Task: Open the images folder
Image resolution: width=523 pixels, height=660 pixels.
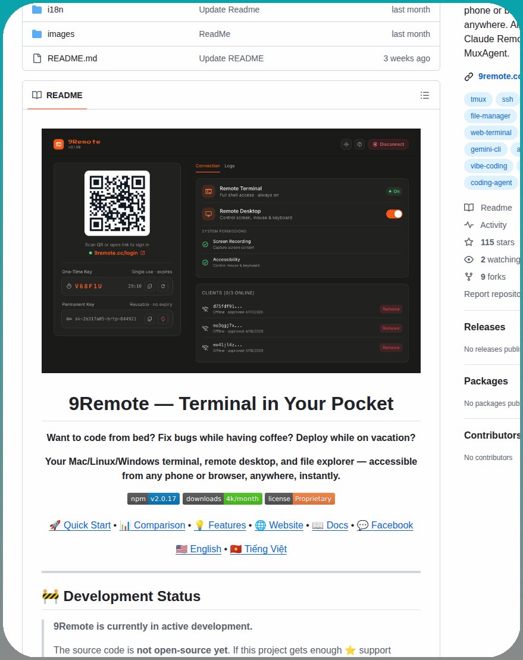Action: pyautogui.click(x=61, y=34)
